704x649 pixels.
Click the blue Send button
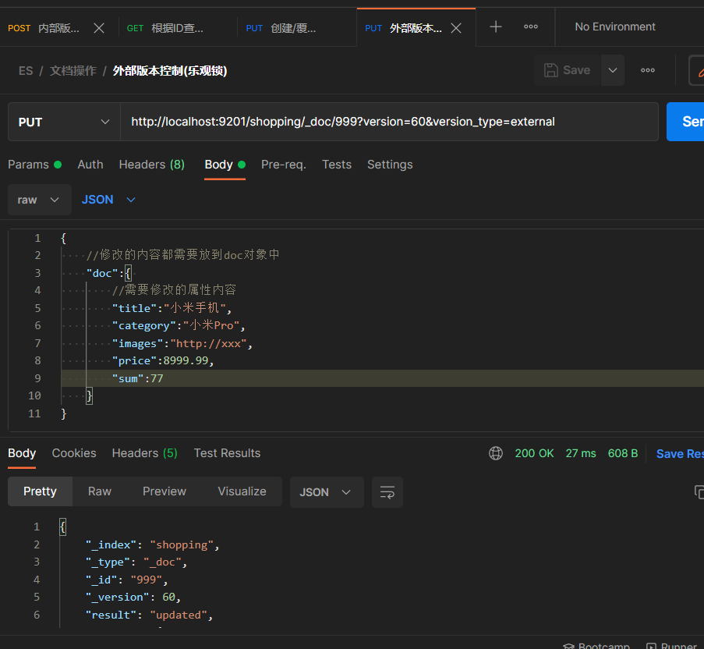[x=685, y=122]
